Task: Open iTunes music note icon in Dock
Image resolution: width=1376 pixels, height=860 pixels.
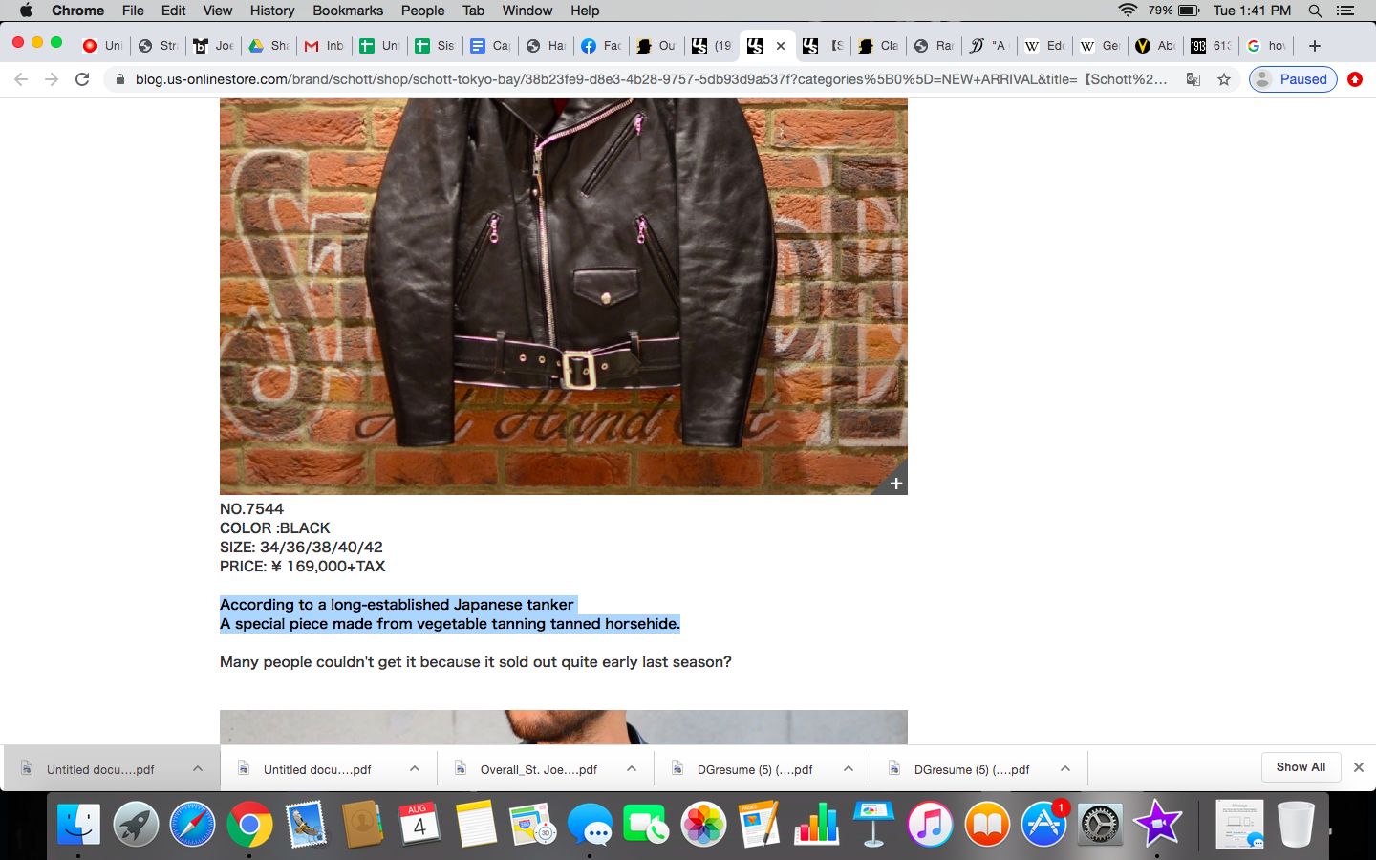Action: tap(931, 824)
